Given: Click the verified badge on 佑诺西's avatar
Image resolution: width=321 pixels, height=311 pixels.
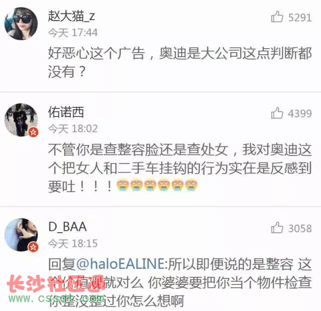Looking at the screenshot, I should click(34, 132).
